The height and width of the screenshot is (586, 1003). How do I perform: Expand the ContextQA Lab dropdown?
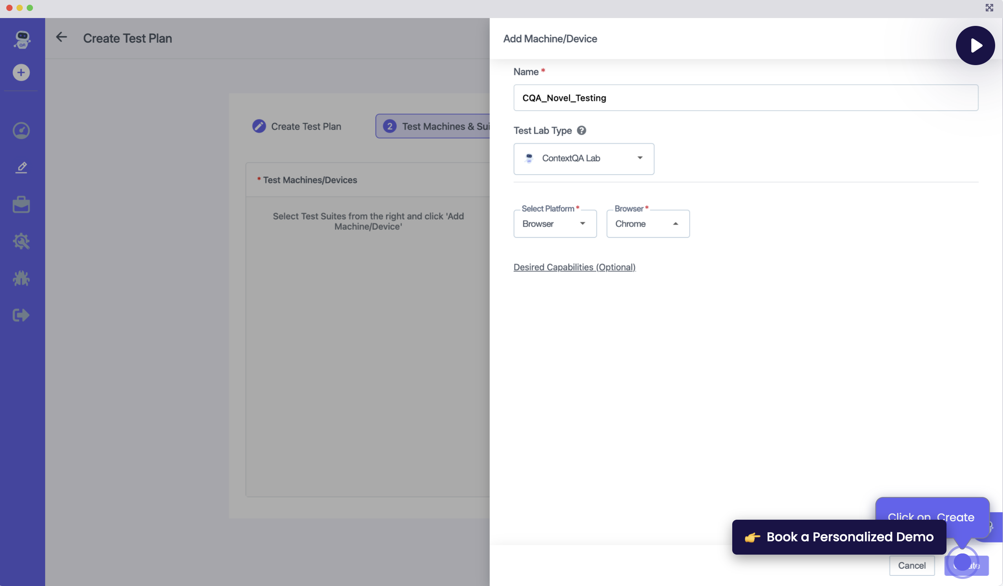pos(584,158)
